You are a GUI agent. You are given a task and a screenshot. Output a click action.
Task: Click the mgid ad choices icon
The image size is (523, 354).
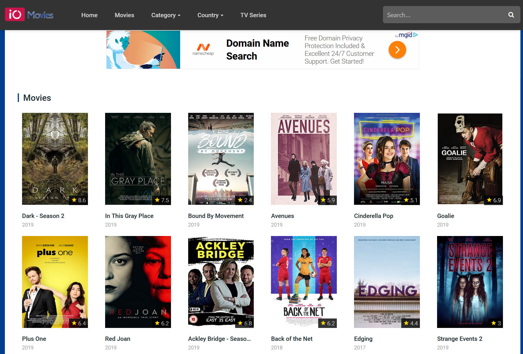pos(416,35)
